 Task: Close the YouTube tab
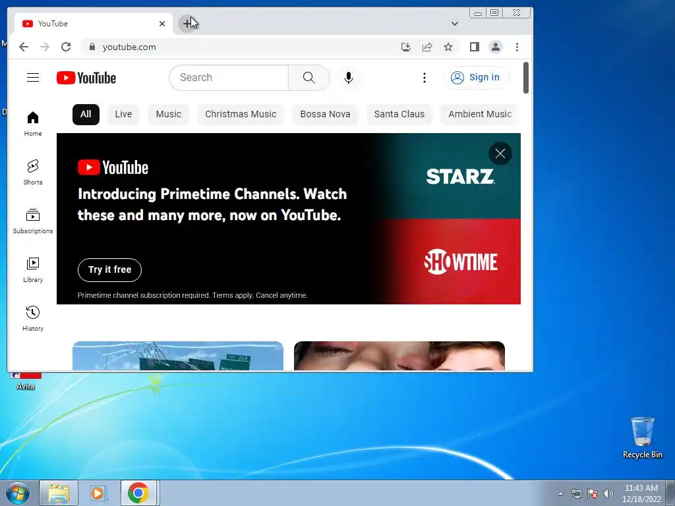[162, 24]
